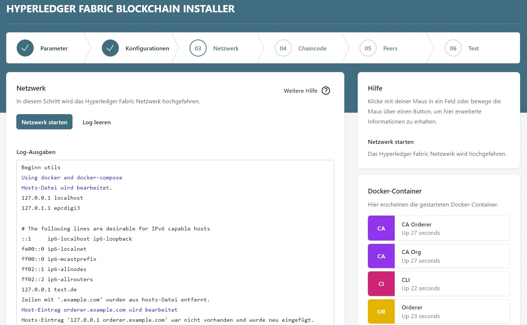Click the Parameter step checkmark icon

25,48
